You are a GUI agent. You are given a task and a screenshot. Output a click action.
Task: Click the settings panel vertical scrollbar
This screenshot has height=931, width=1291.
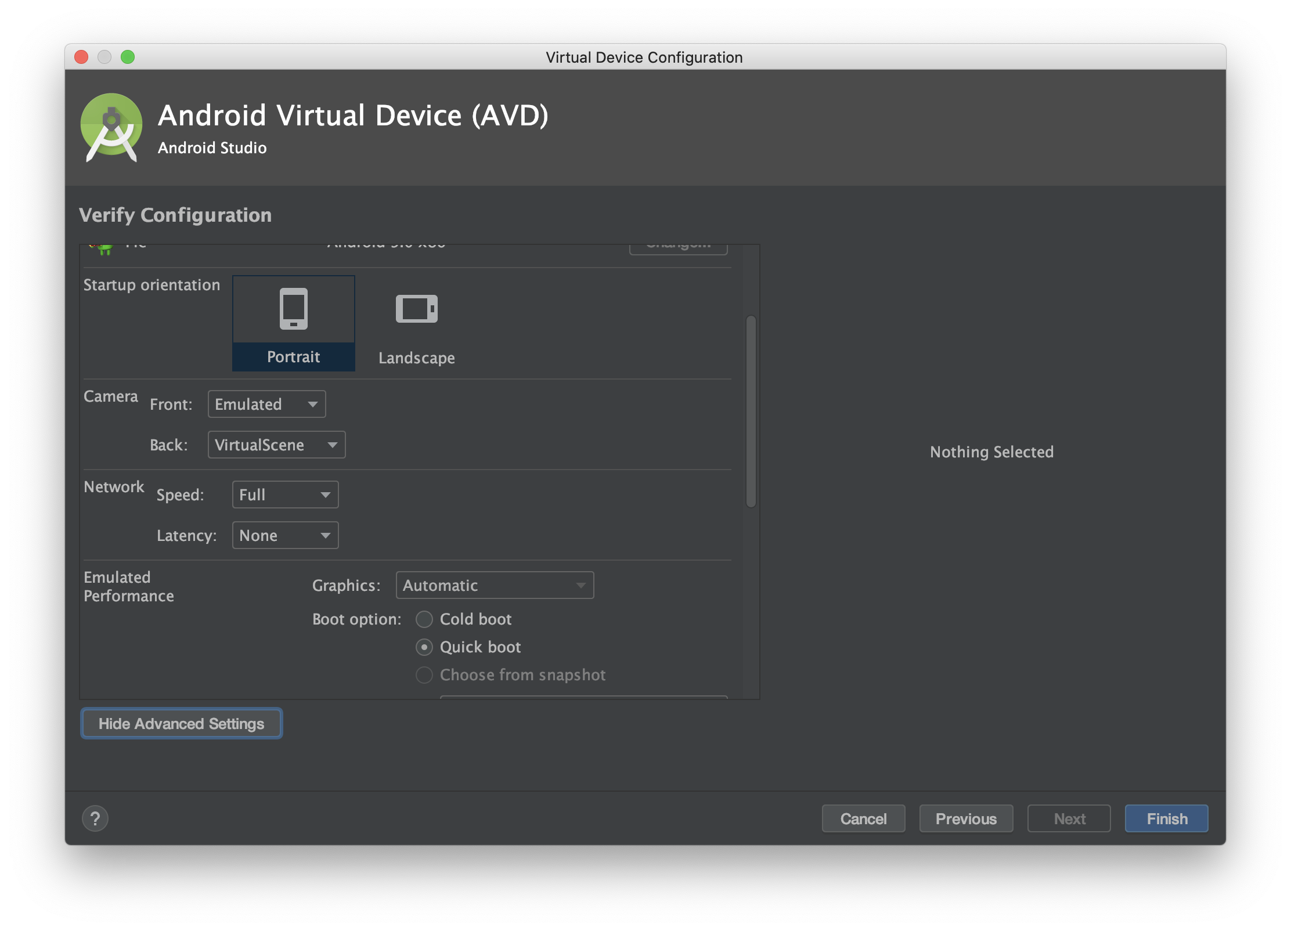click(751, 411)
